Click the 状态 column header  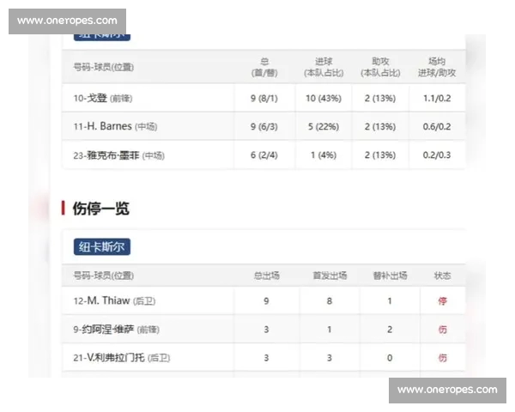point(442,276)
